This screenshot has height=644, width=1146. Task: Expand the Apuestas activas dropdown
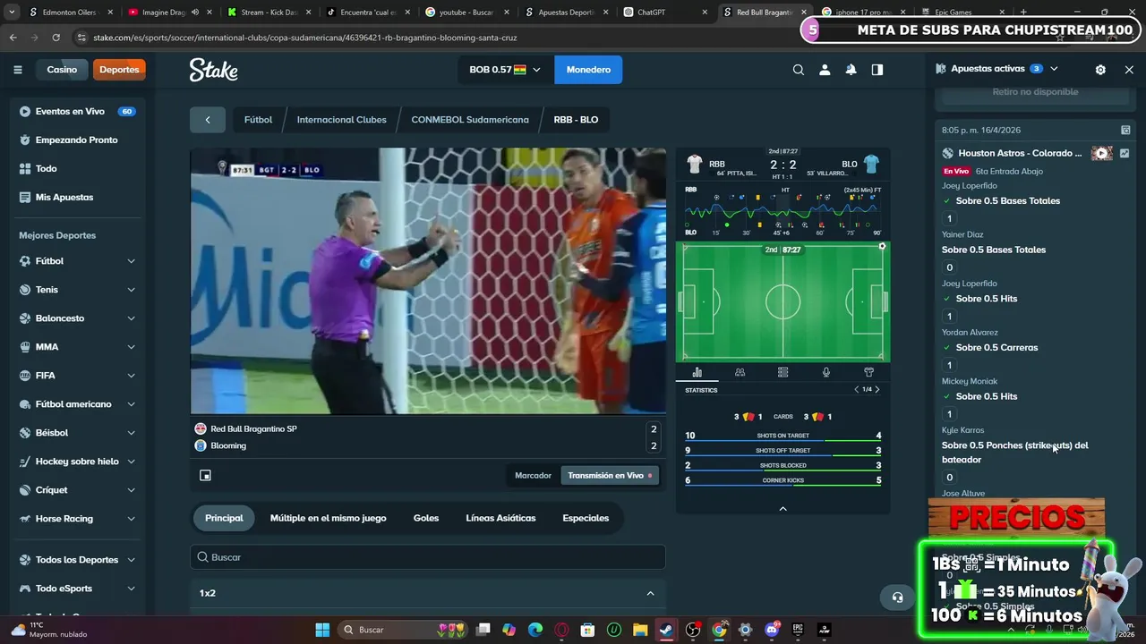(1054, 69)
